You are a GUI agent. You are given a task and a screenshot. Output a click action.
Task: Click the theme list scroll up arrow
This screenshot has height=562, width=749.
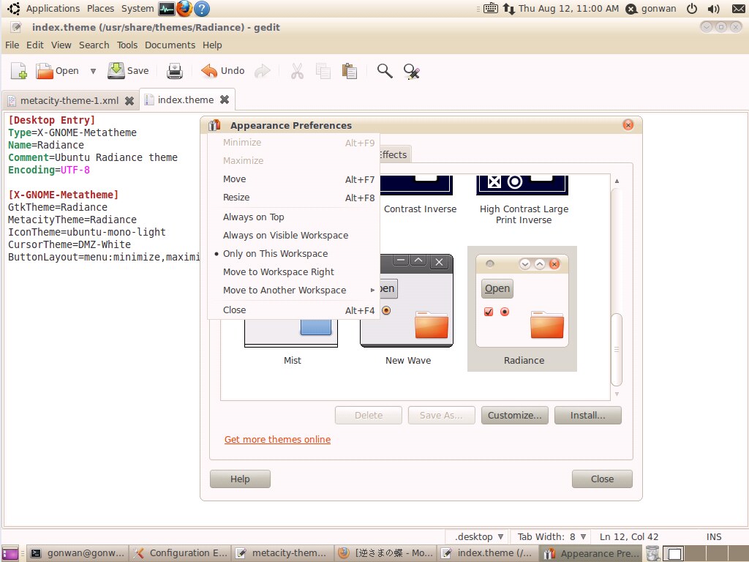tap(617, 181)
